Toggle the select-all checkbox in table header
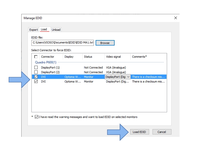 point(36,57)
